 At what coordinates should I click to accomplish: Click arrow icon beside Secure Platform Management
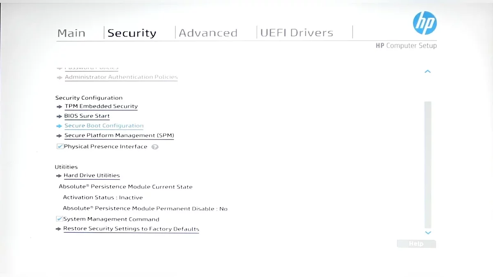click(59, 136)
